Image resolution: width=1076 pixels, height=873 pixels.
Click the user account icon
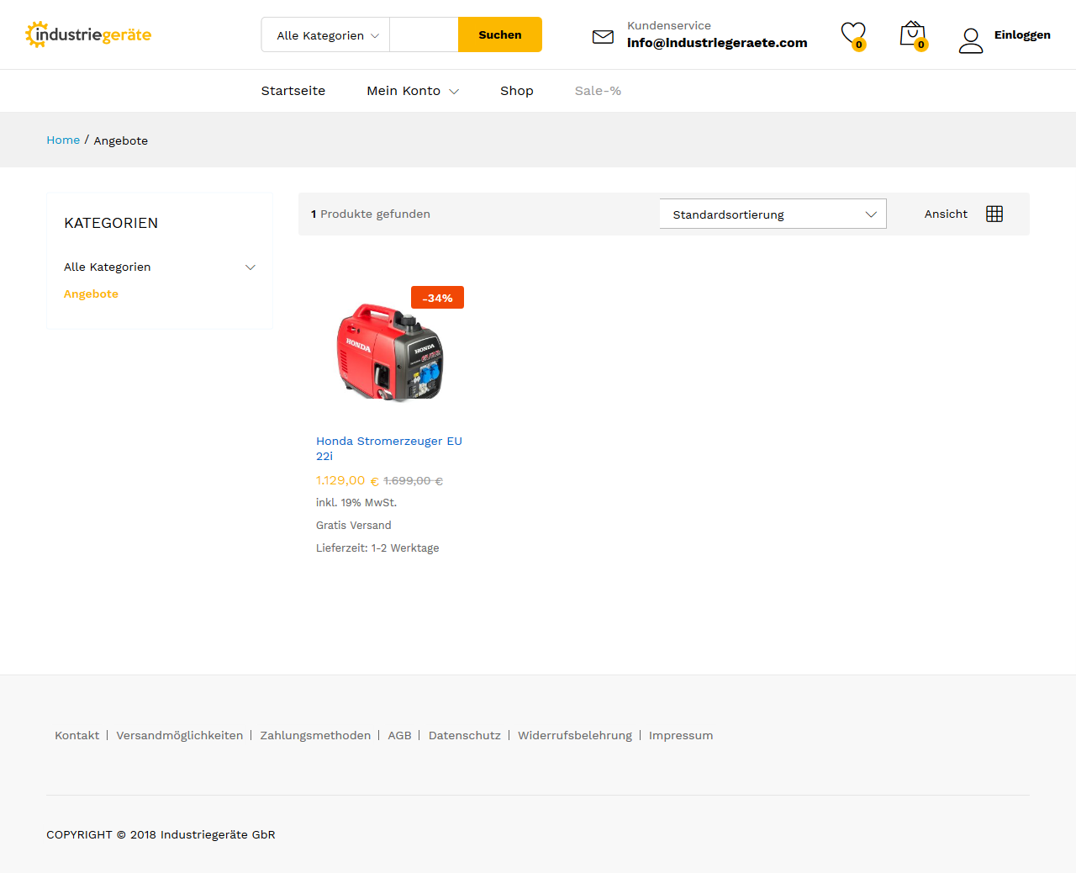(971, 40)
